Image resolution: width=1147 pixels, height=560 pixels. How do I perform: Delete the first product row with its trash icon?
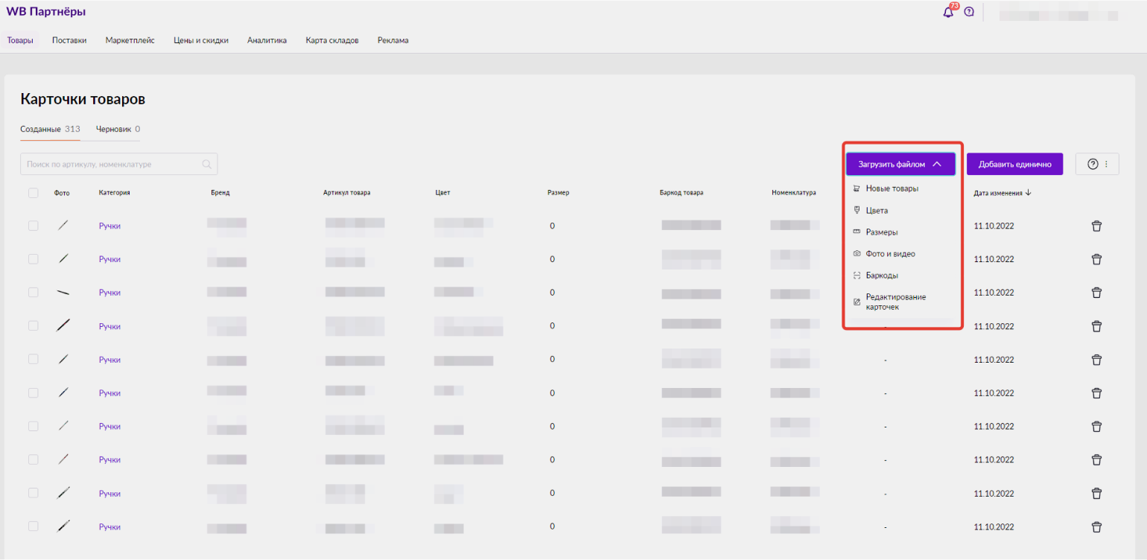1096,226
